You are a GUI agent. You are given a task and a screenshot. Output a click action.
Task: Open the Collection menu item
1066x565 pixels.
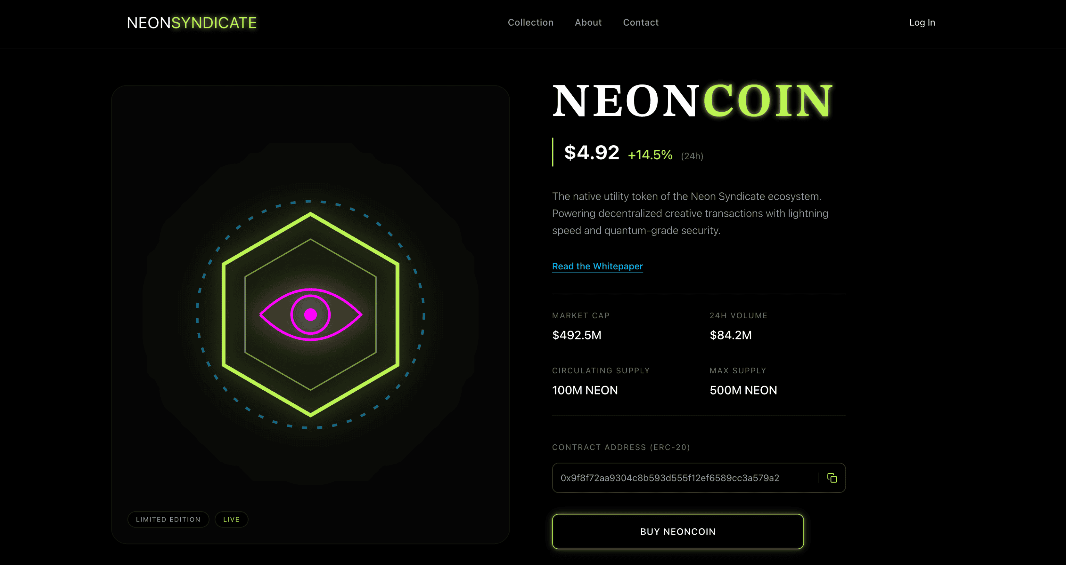click(x=530, y=22)
